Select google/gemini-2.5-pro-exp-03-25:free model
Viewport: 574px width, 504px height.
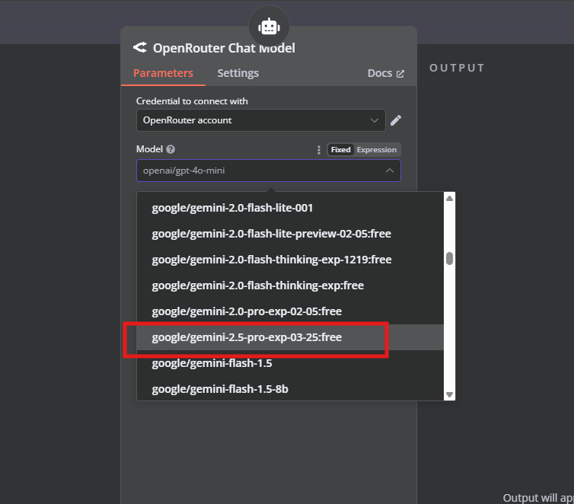[x=290, y=337]
